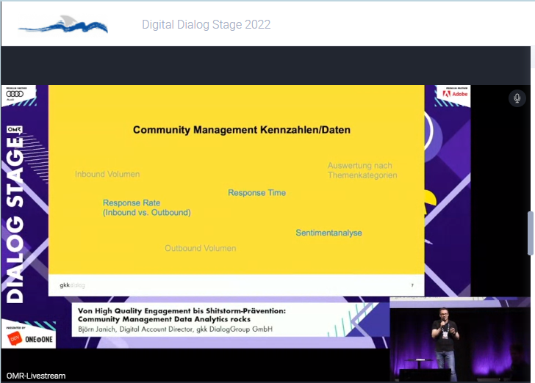Viewport: 535px width, 383px height.
Task: Click 'Outbound Volumen' text on slide
Action: pyautogui.click(x=201, y=248)
